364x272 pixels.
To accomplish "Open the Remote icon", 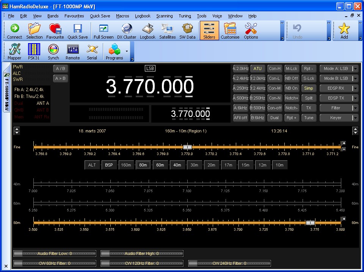I will (x=73, y=52).
